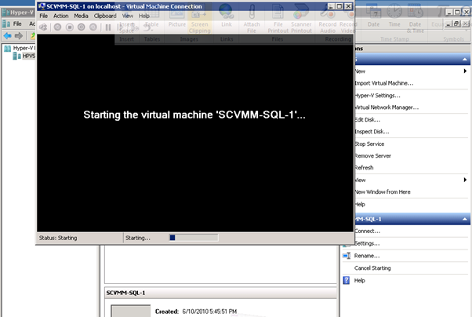Click the Rename icon in Actions pane
472x317 pixels.
point(347,256)
